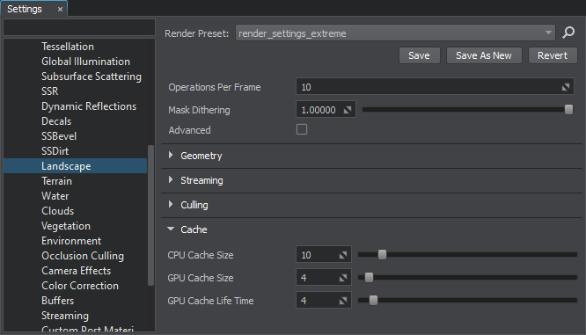Select Terrain in the settings list
586x335 pixels.
(57, 181)
